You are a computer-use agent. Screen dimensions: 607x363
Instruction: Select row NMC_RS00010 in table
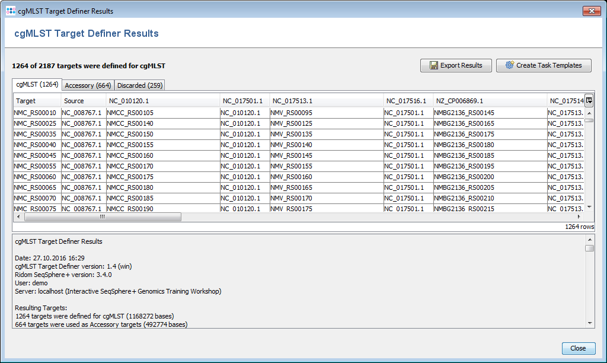(x=37, y=113)
